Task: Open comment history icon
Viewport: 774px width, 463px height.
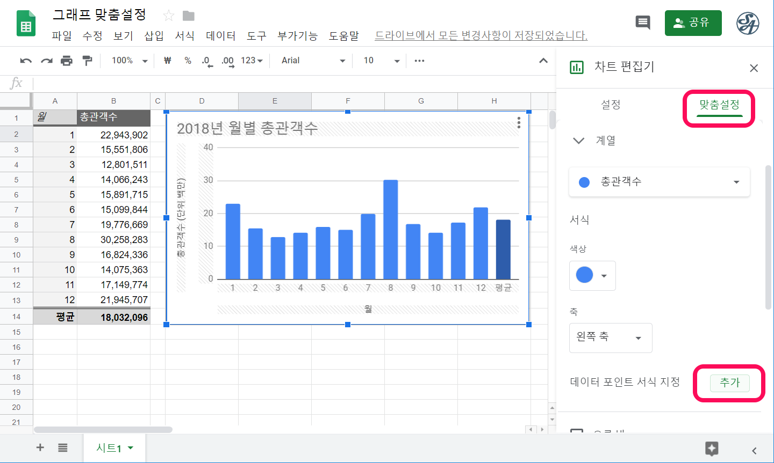Action: (643, 23)
